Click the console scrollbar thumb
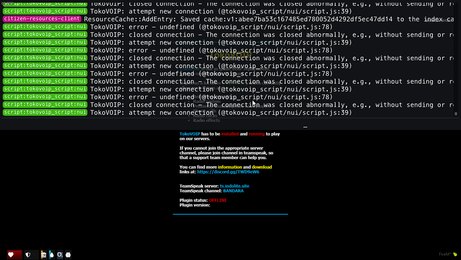The height and width of the screenshot is (260, 461). click(x=456, y=114)
